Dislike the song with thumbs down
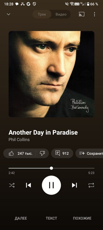The width and height of the screenshot is (103, 230). 42,153
